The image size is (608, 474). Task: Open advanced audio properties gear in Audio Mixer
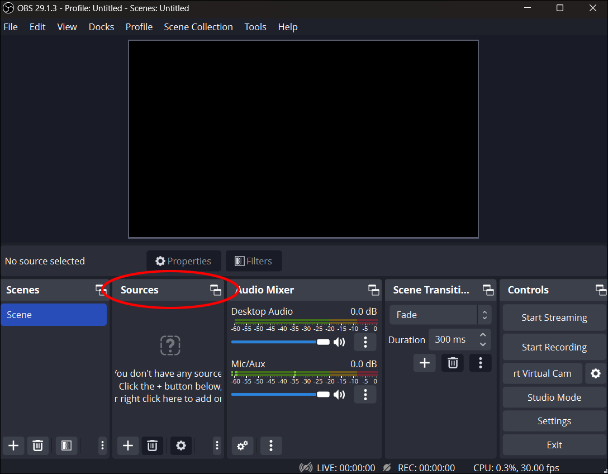(x=242, y=445)
